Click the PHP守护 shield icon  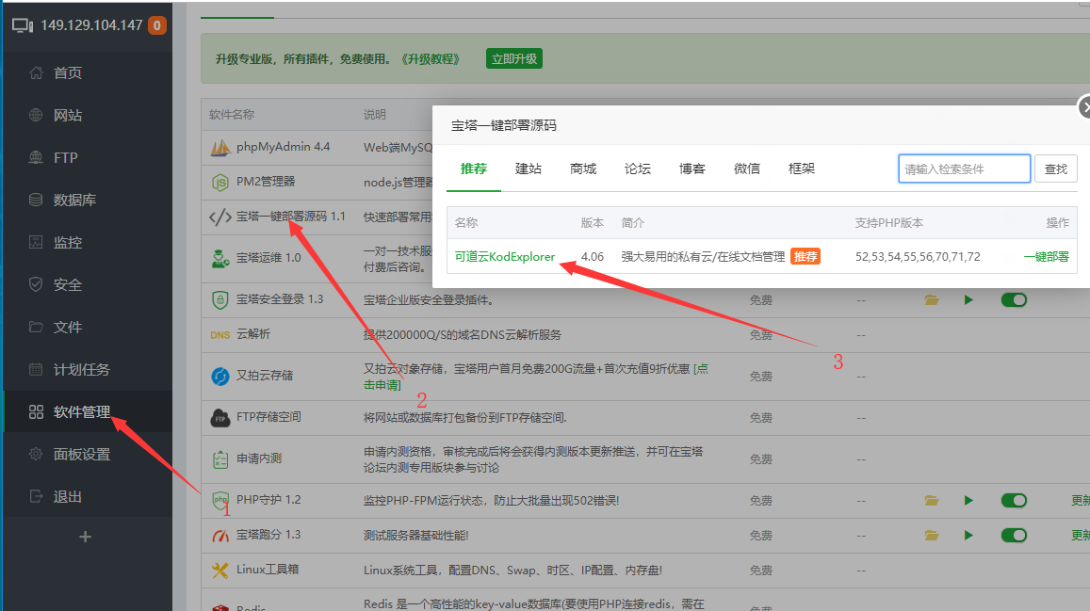click(220, 500)
